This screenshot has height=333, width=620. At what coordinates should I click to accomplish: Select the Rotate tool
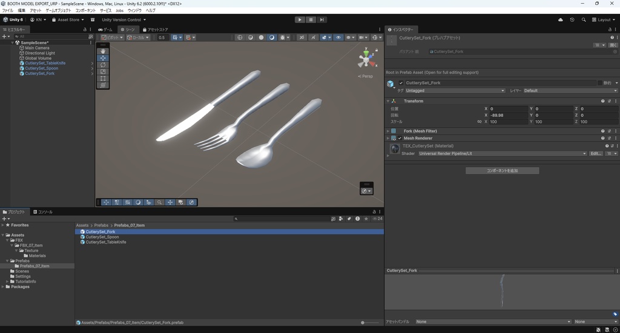click(x=103, y=65)
